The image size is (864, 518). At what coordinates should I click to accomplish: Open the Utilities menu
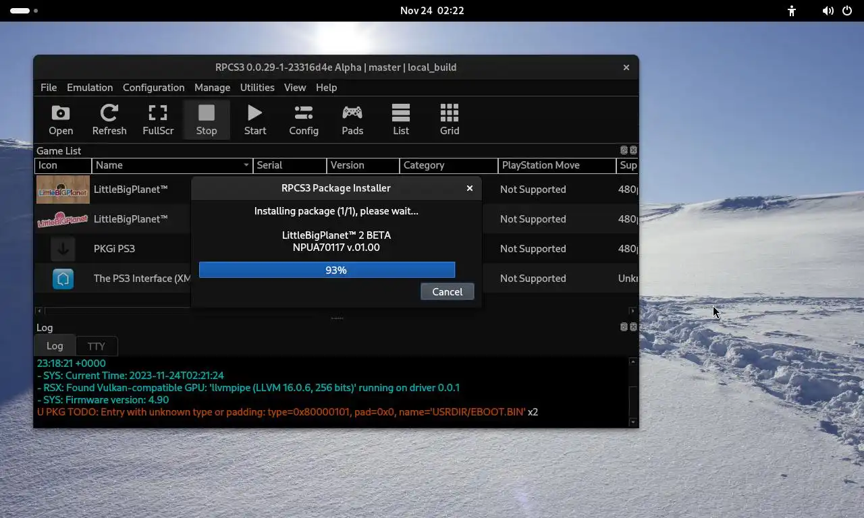pos(257,88)
